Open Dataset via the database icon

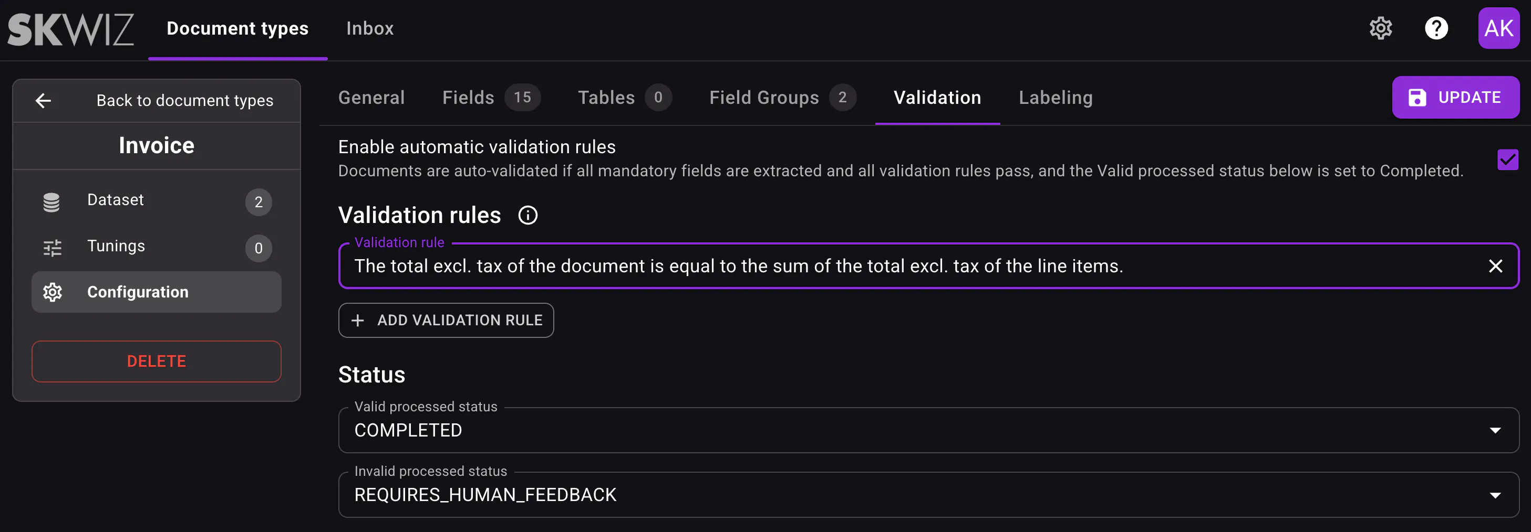click(x=51, y=201)
